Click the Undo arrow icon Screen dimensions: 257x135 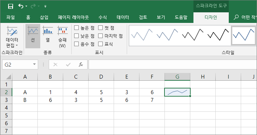coord(21,6)
